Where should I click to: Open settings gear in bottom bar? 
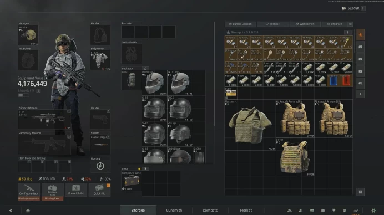pos(373,211)
